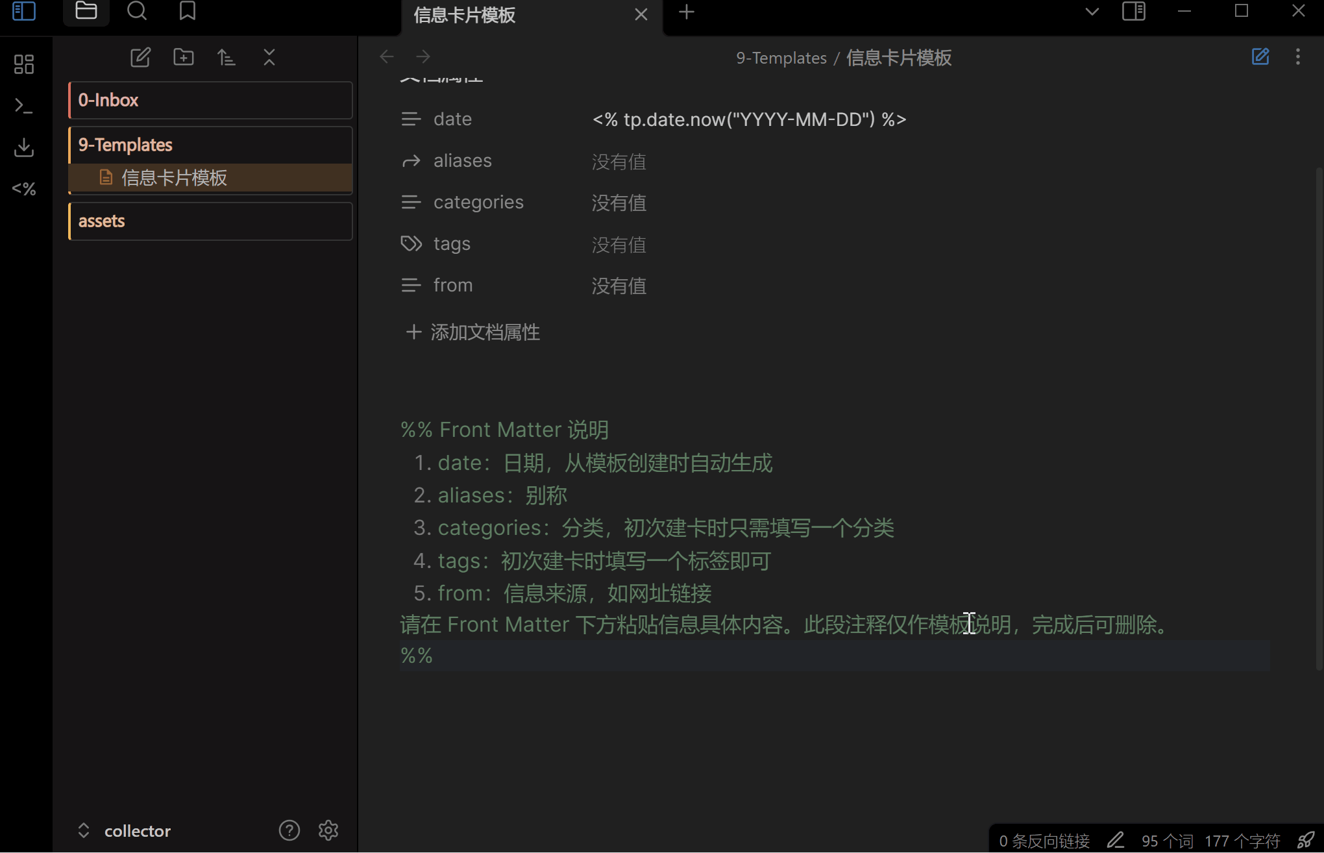Collapse all folders in explorer
Screen dimensions: 1324x853
[x=269, y=57]
